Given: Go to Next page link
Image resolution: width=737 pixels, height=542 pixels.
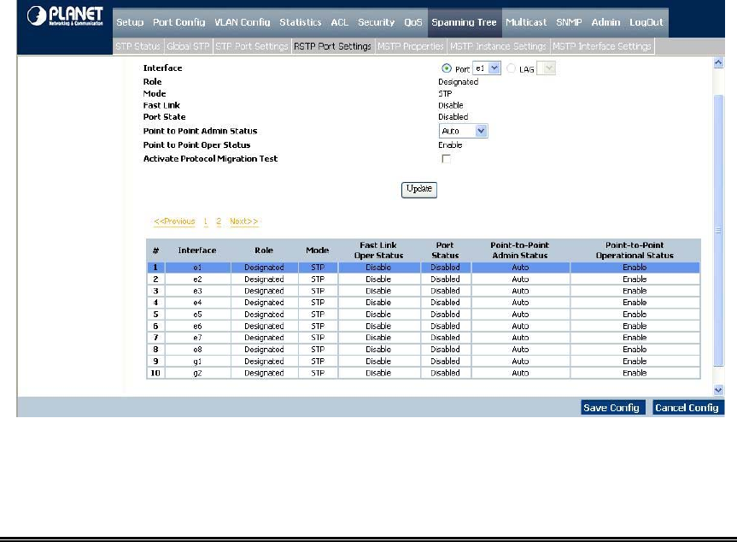Looking at the screenshot, I should [x=243, y=221].
